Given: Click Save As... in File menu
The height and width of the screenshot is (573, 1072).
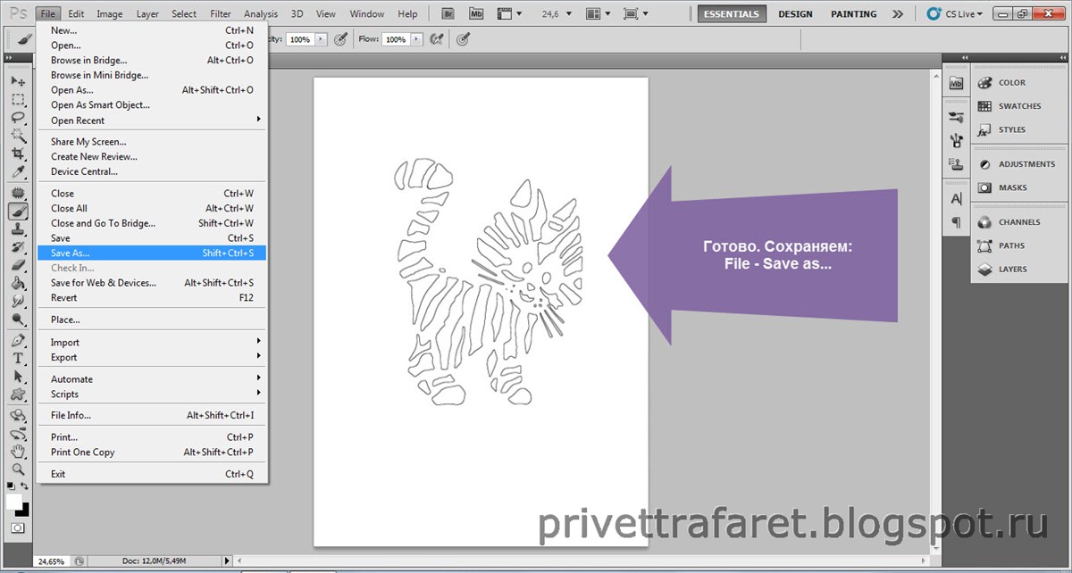Looking at the screenshot, I should pos(152,253).
